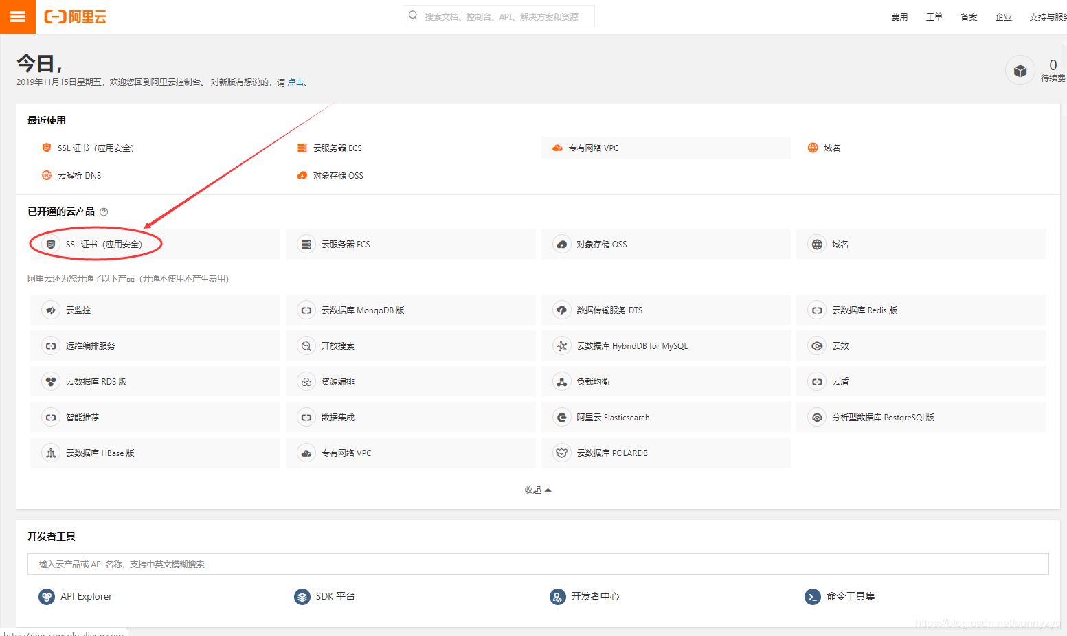Click the 开发者中心 icon

click(557, 596)
